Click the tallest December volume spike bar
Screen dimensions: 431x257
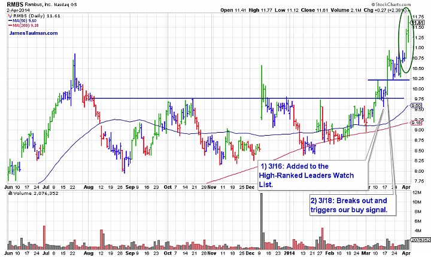tap(262, 221)
